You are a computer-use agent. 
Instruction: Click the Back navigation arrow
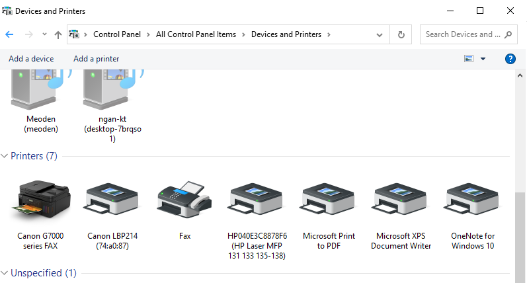click(x=9, y=34)
